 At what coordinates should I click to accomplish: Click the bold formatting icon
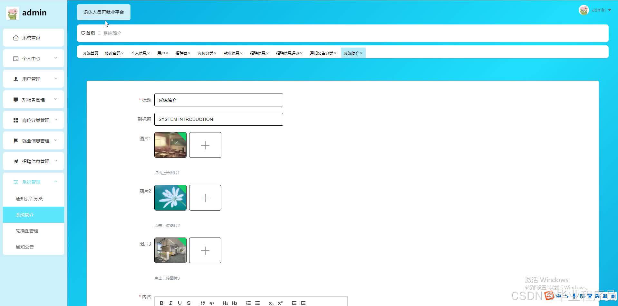(x=162, y=303)
